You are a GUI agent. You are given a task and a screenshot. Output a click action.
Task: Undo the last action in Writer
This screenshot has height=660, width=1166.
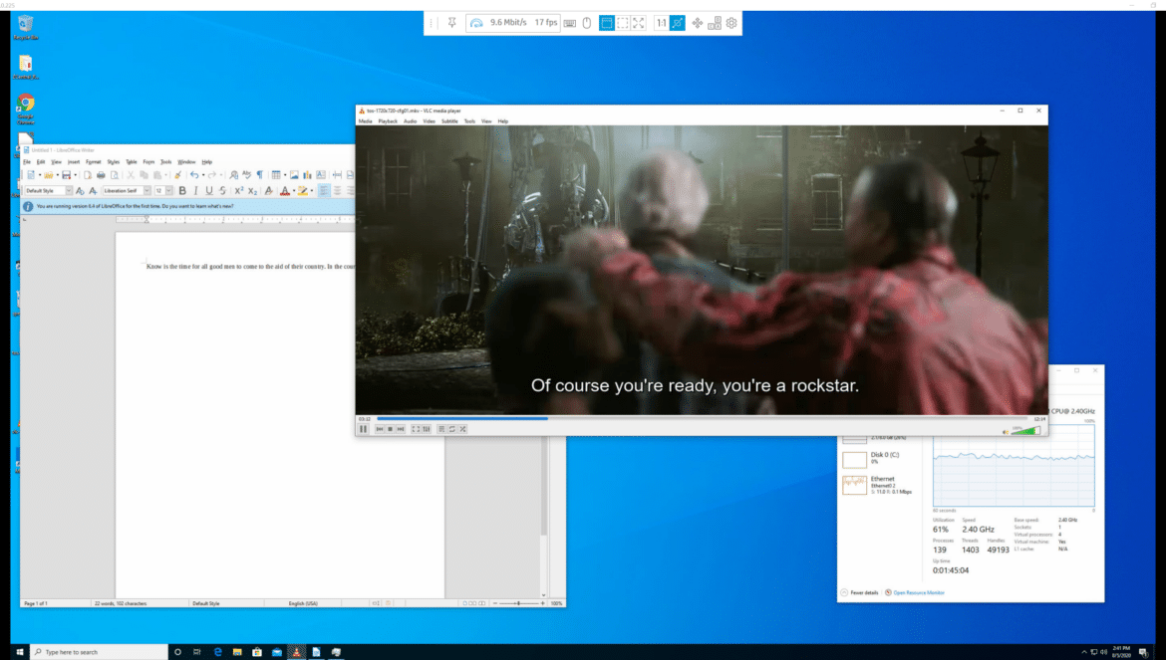[x=194, y=175]
